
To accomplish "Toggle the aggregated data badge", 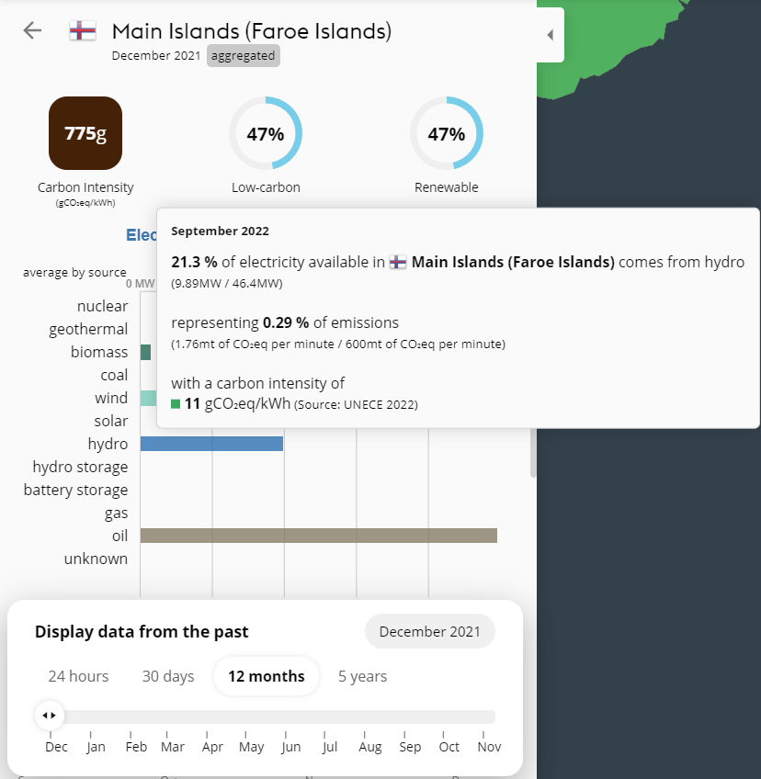I will pos(243,55).
